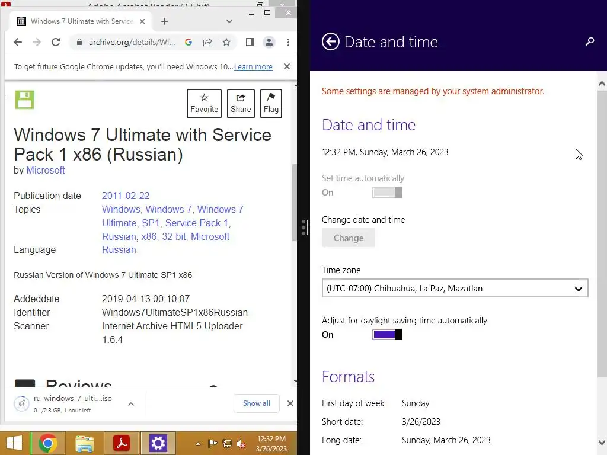Flag this archive item
607x455 pixels.
pyautogui.click(x=271, y=103)
